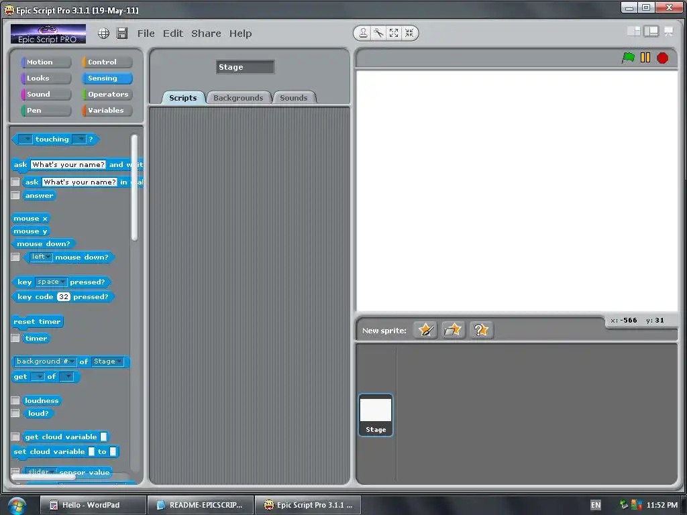Toggle the 'ask in dialog' block checkbox
Screen dimensions: 687x515
tap(15, 182)
